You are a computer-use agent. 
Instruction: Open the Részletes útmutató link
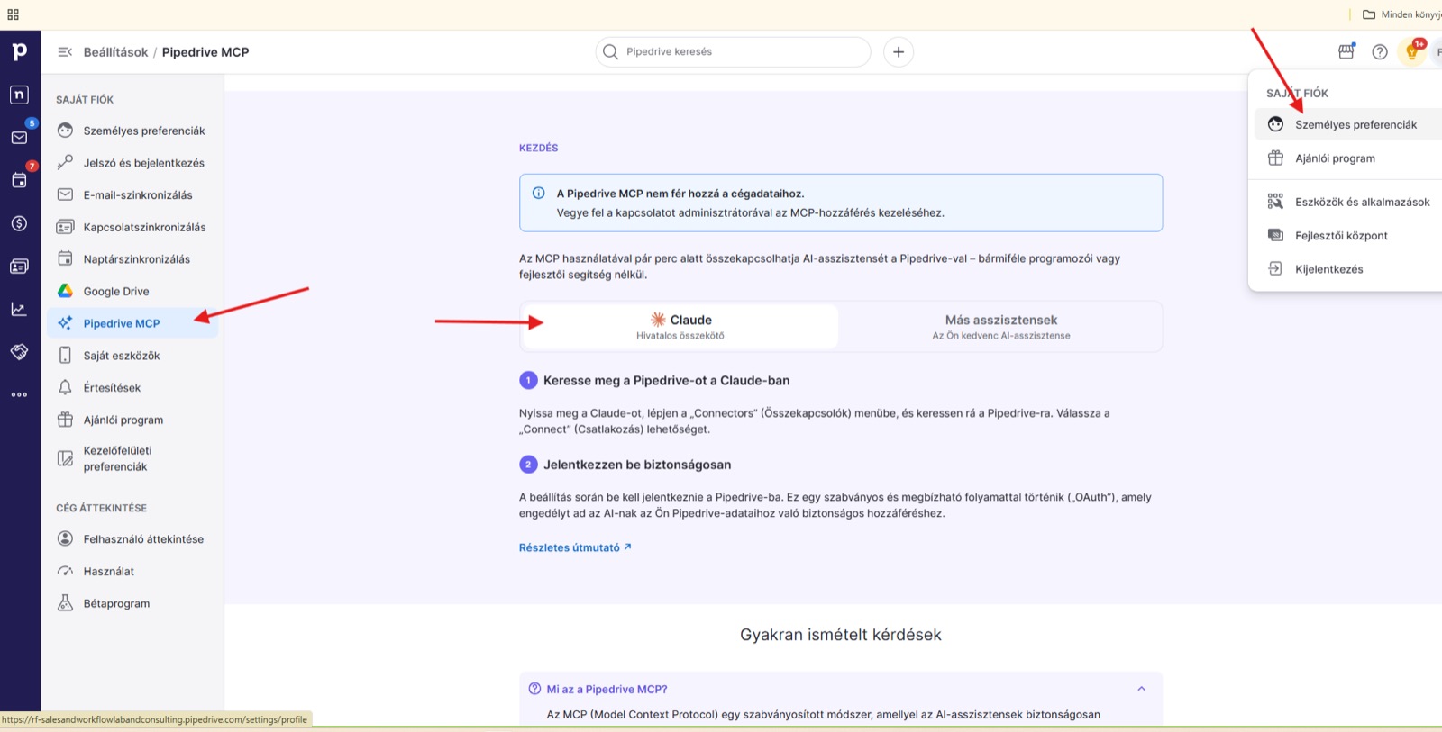pos(575,547)
